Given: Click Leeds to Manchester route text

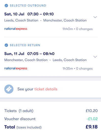Looking at the screenshot, I should point(45,20).
